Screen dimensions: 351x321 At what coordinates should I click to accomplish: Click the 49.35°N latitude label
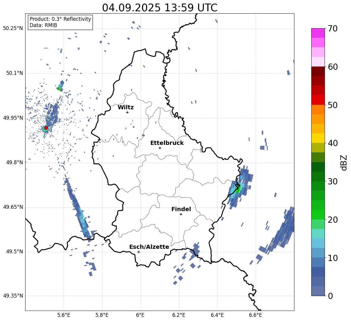tap(13, 296)
